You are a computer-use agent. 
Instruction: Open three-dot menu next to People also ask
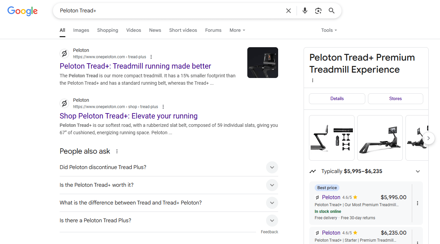(x=117, y=151)
